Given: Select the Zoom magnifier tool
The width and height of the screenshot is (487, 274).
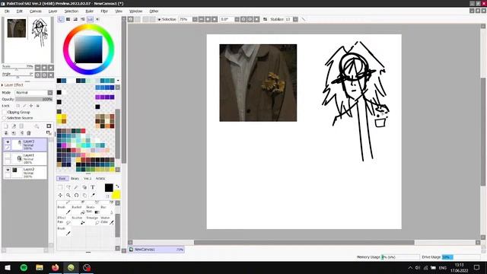Looking at the screenshot, I should click(x=68, y=195).
